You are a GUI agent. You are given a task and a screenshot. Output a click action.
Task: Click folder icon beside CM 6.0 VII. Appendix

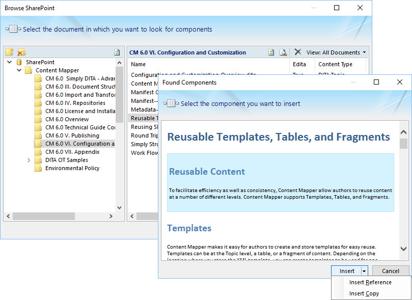pyautogui.click(x=38, y=152)
